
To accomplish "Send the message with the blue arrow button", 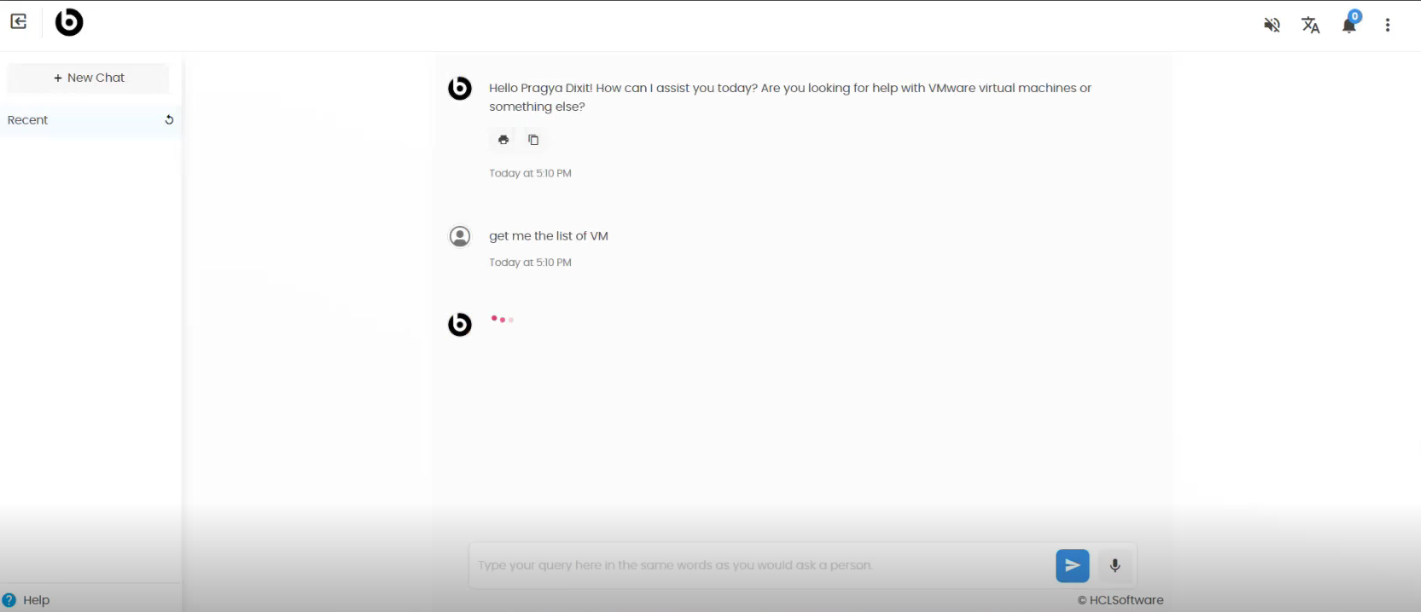I will tap(1073, 566).
